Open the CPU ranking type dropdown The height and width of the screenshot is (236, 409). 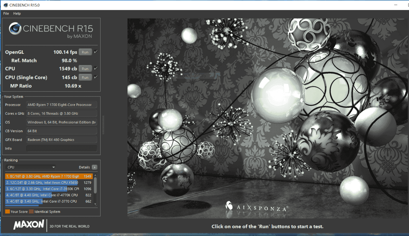31,167
